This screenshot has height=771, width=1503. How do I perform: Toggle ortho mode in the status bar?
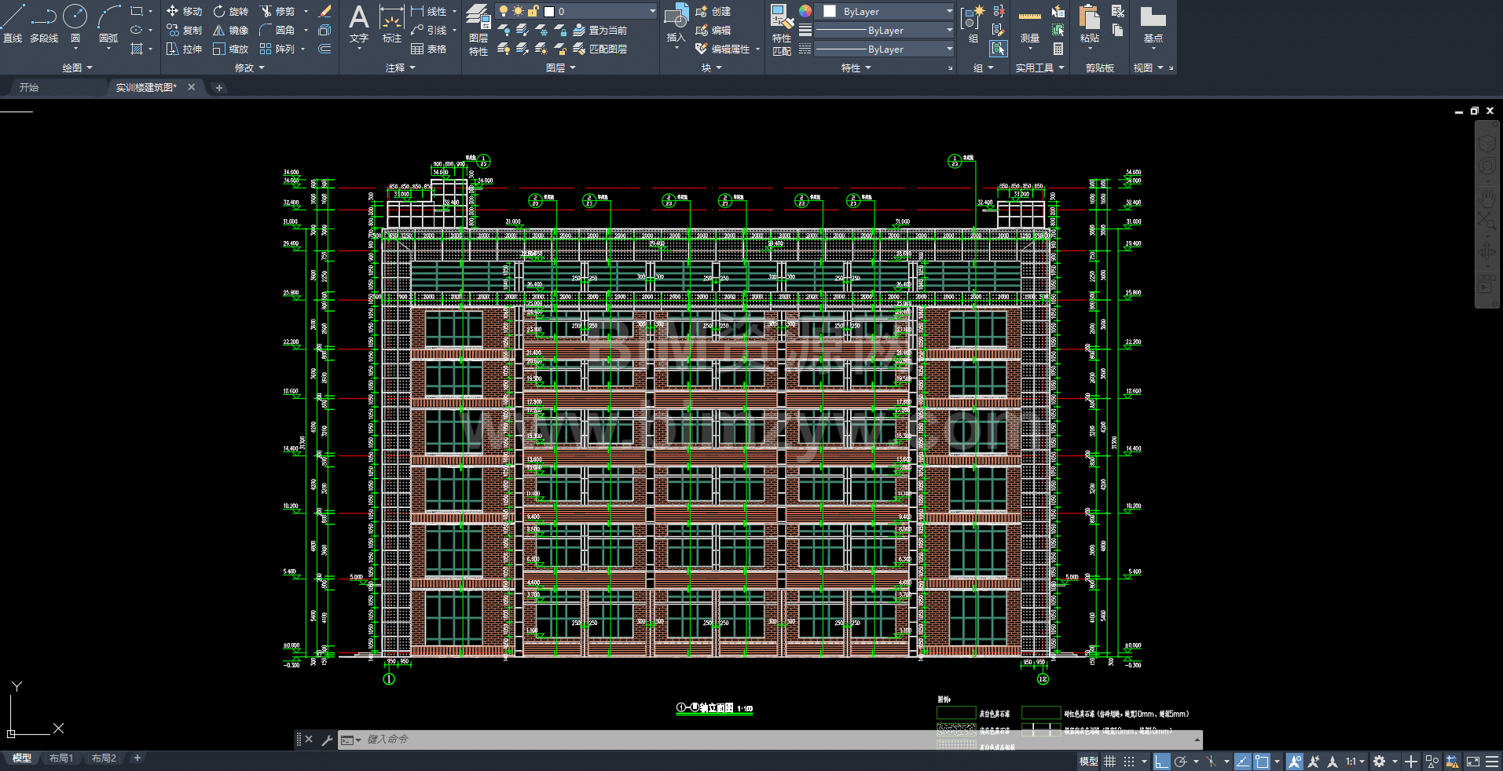1161,761
